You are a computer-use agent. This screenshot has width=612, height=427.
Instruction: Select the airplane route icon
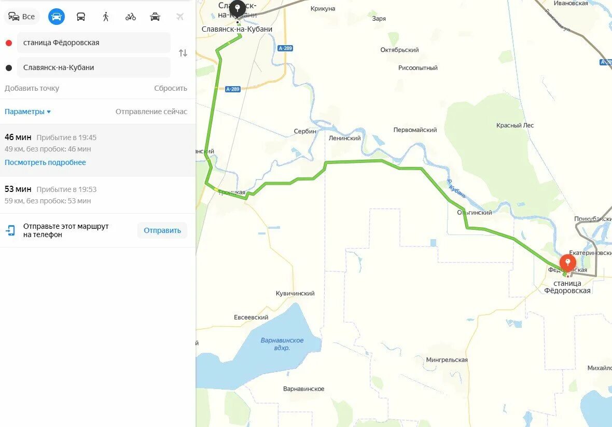[x=180, y=17]
